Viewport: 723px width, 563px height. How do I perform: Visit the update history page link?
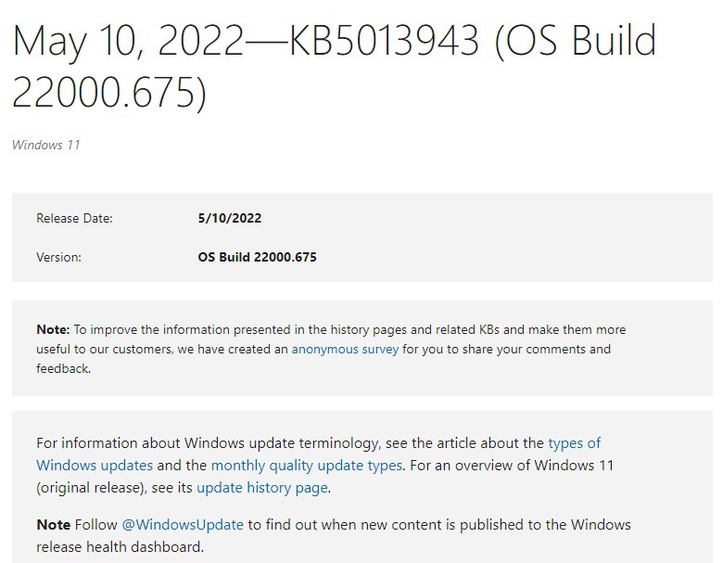click(262, 487)
